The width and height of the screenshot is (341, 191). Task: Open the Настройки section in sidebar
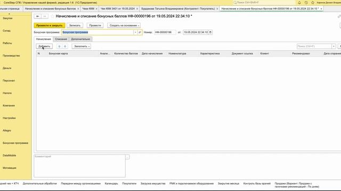(9, 118)
